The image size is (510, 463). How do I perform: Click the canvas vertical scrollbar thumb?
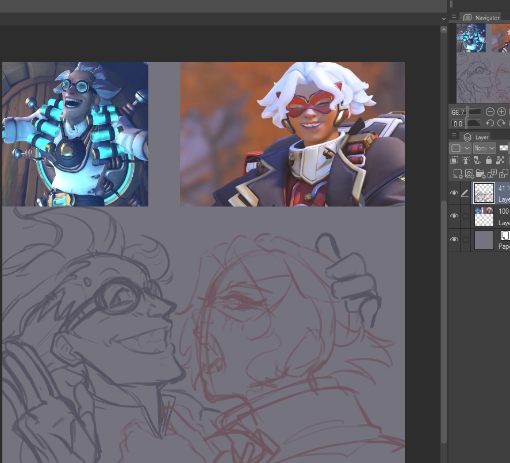pos(444,322)
